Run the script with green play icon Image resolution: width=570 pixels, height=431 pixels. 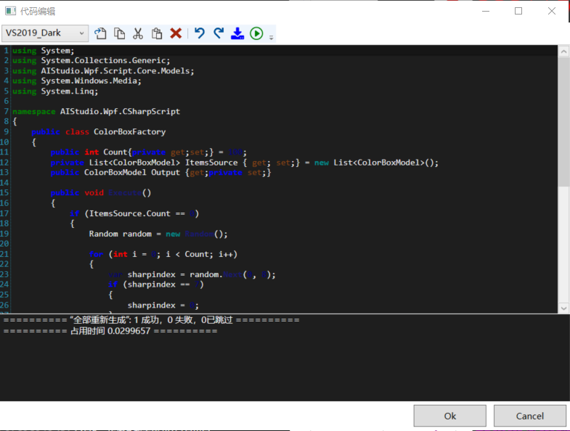point(256,33)
